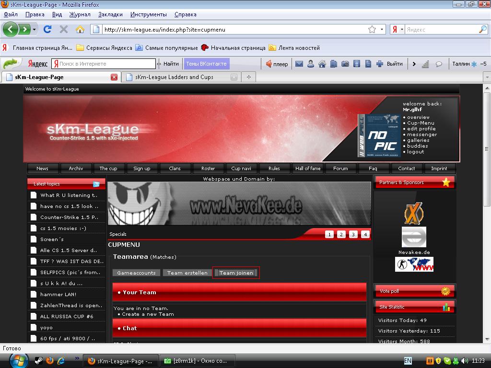Click the page vertical scrollbar thumb
The image size is (491, 368).
point(487,149)
